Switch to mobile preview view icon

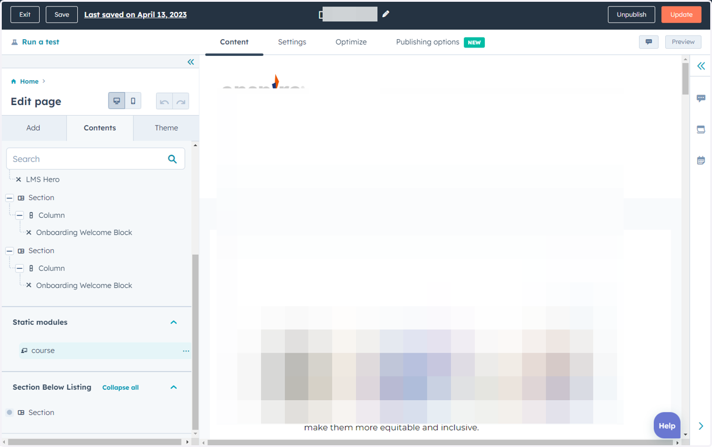pos(133,101)
